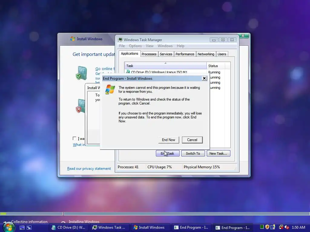Click the 'What in' link in Install Windows
310x232 pixels.
point(79,145)
